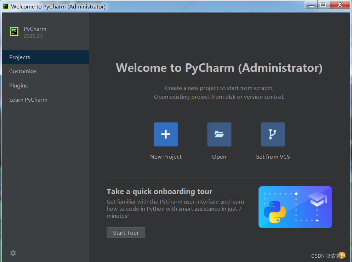Click the Open label text
352x262 pixels.
point(219,157)
